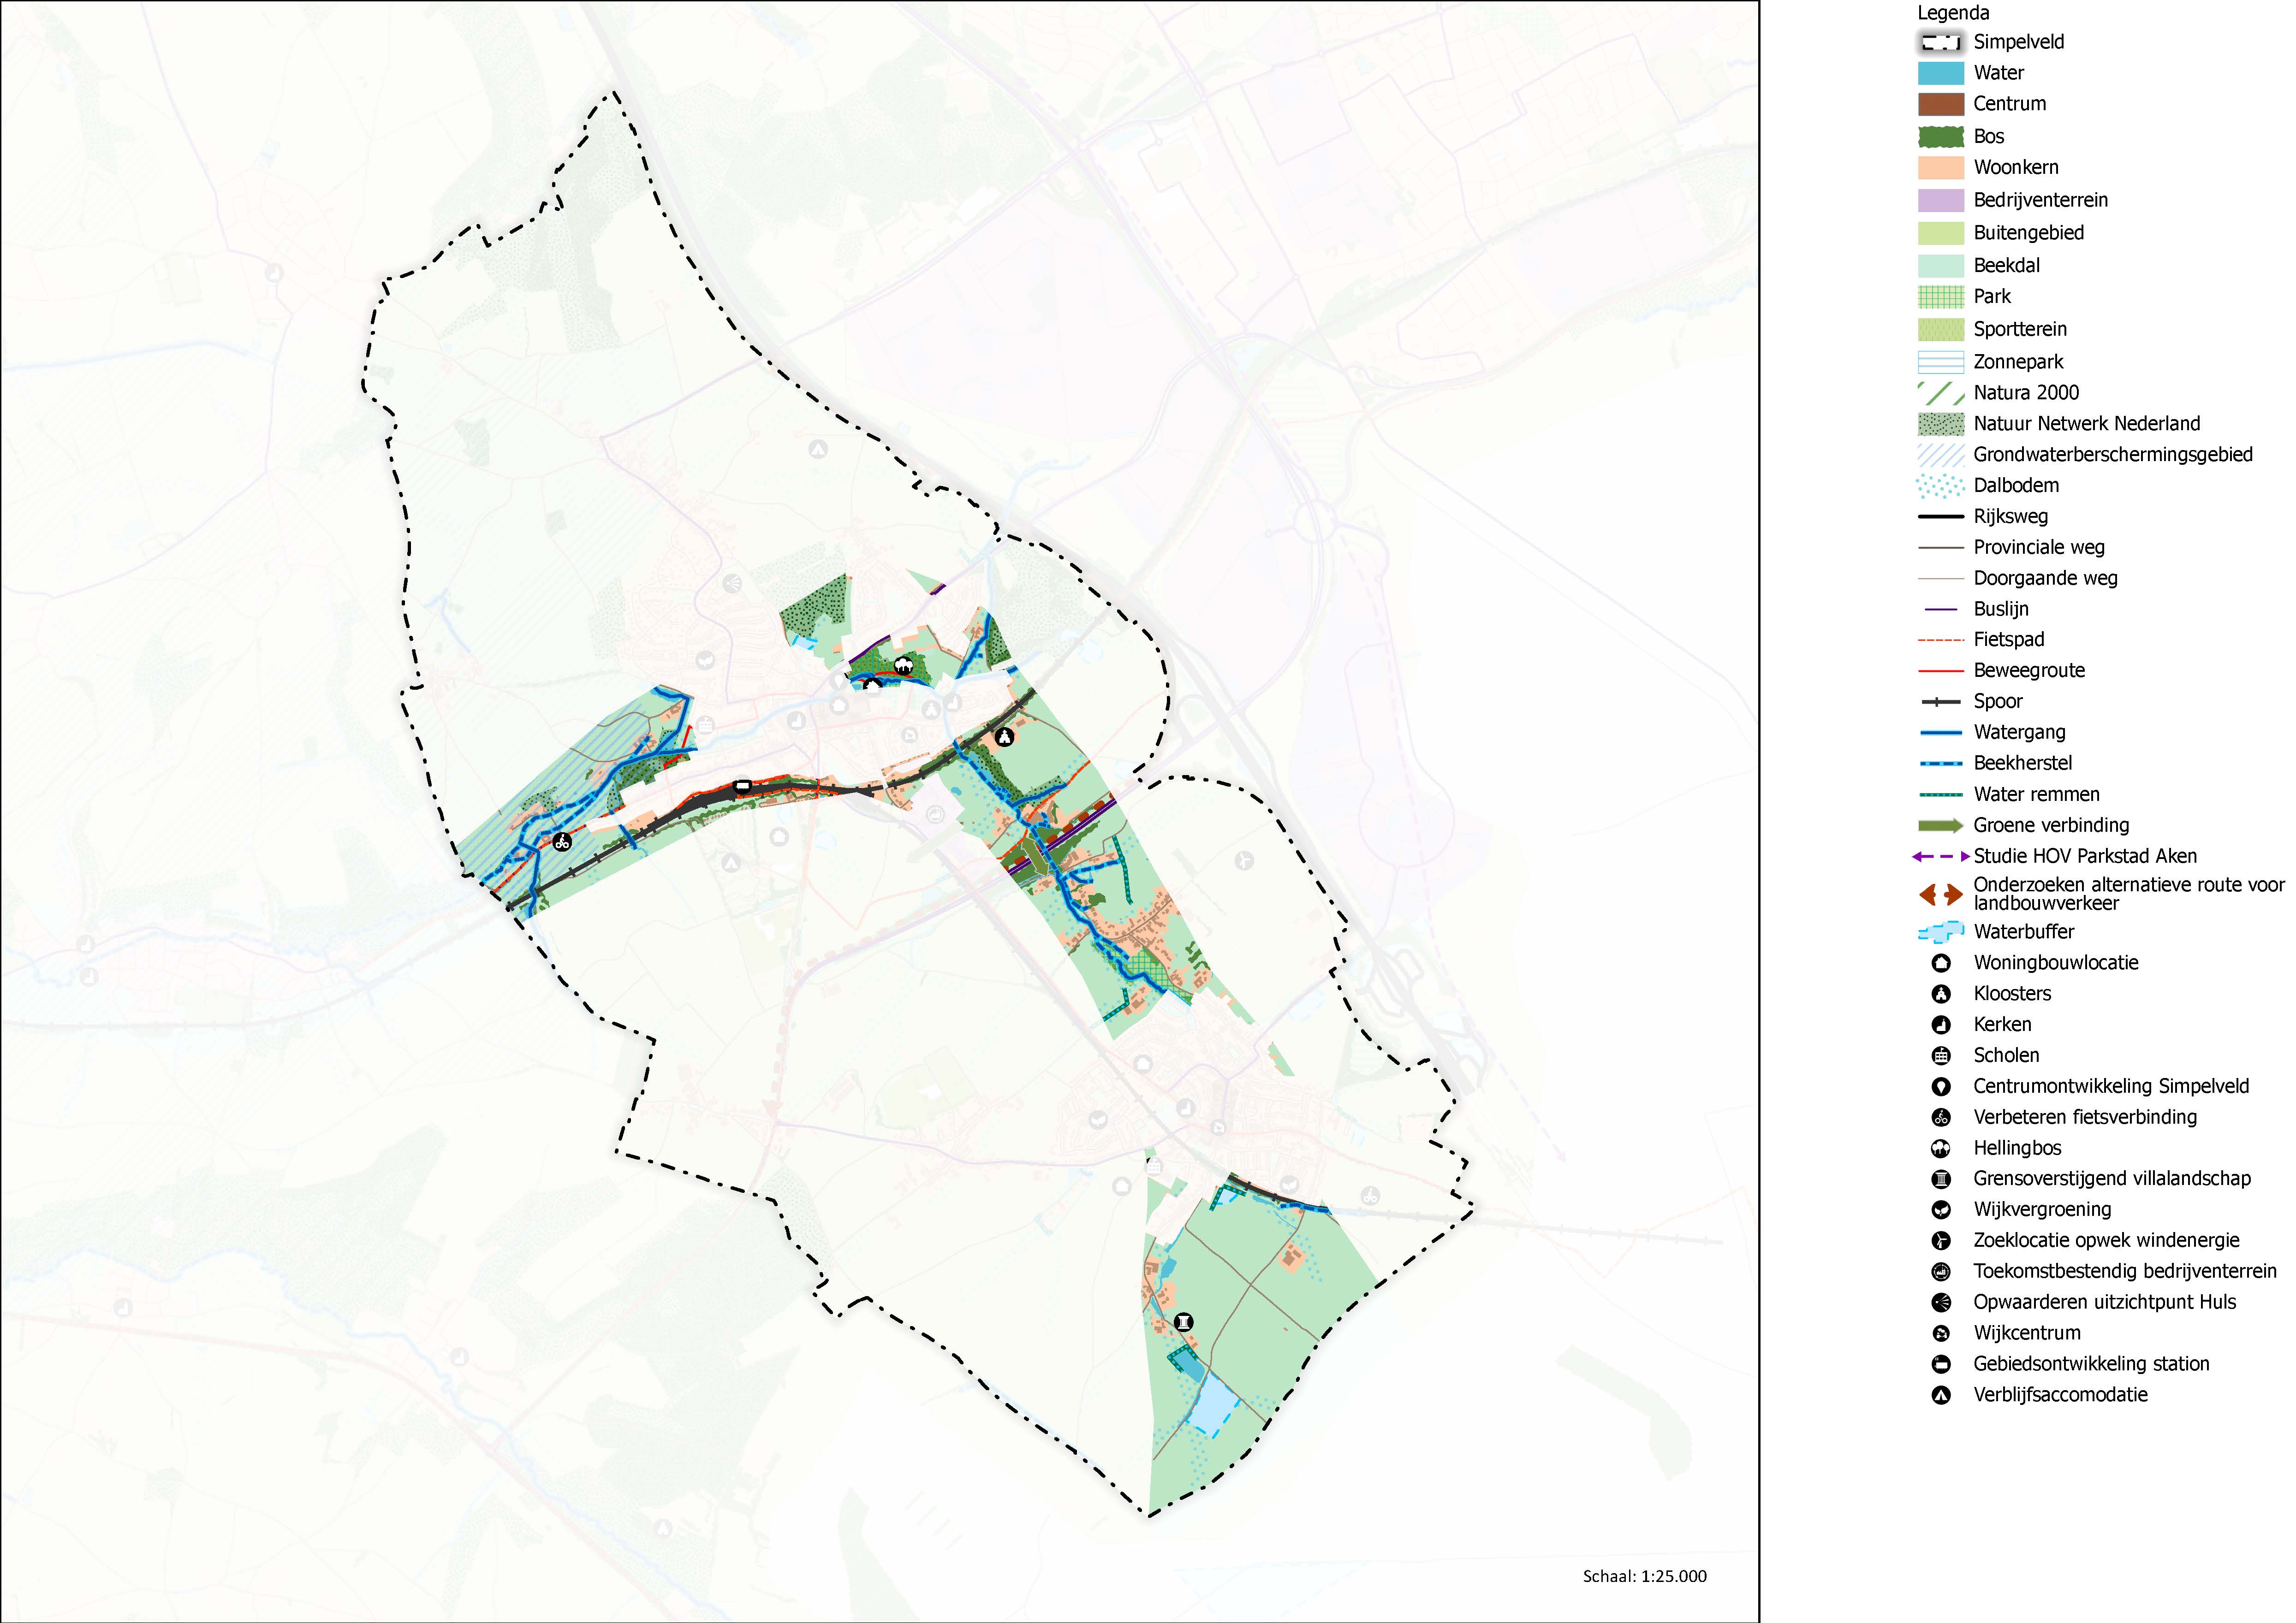
Task: Click the Schaal 1:25.000 text
Action: click(x=1645, y=1576)
